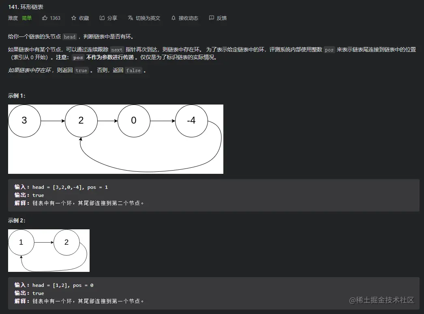The width and height of the screenshot is (424, 314).
Task: Select the 简单 difficulty tag
Action: (26, 18)
